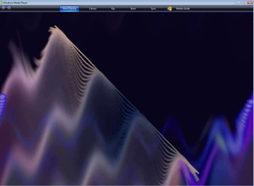Screen dimensions: 254x186
Task: Open the Rip tab
Action: 113,9
